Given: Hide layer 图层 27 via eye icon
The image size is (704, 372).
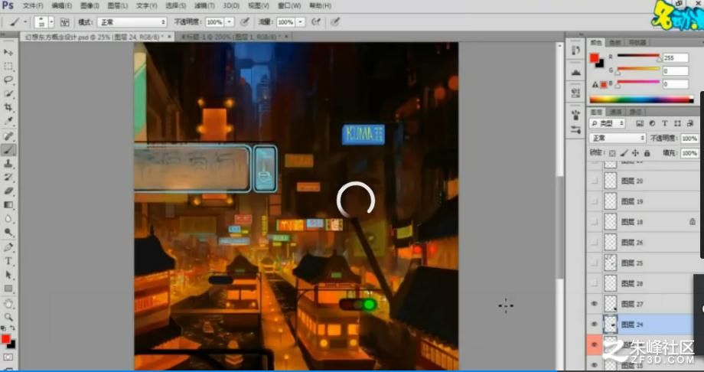Looking at the screenshot, I should pos(595,304).
